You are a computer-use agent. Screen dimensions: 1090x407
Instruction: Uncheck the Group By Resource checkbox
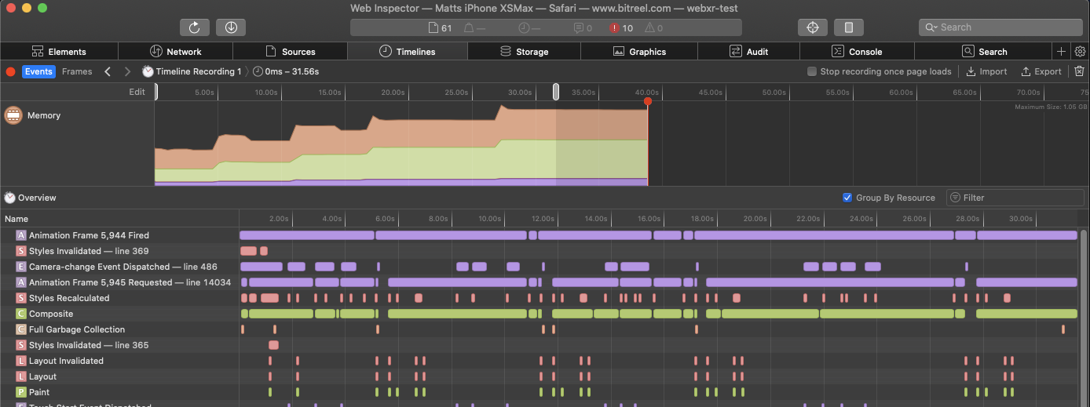click(x=847, y=198)
